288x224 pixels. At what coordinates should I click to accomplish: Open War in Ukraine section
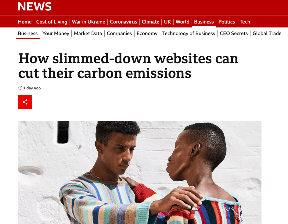coord(88,22)
